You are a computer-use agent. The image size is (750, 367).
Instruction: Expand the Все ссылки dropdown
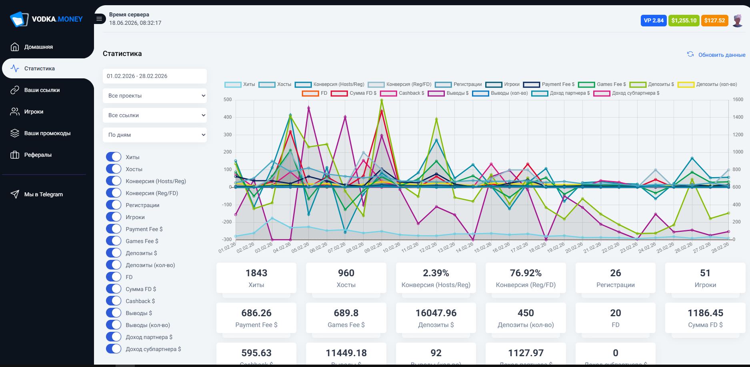[x=155, y=115]
